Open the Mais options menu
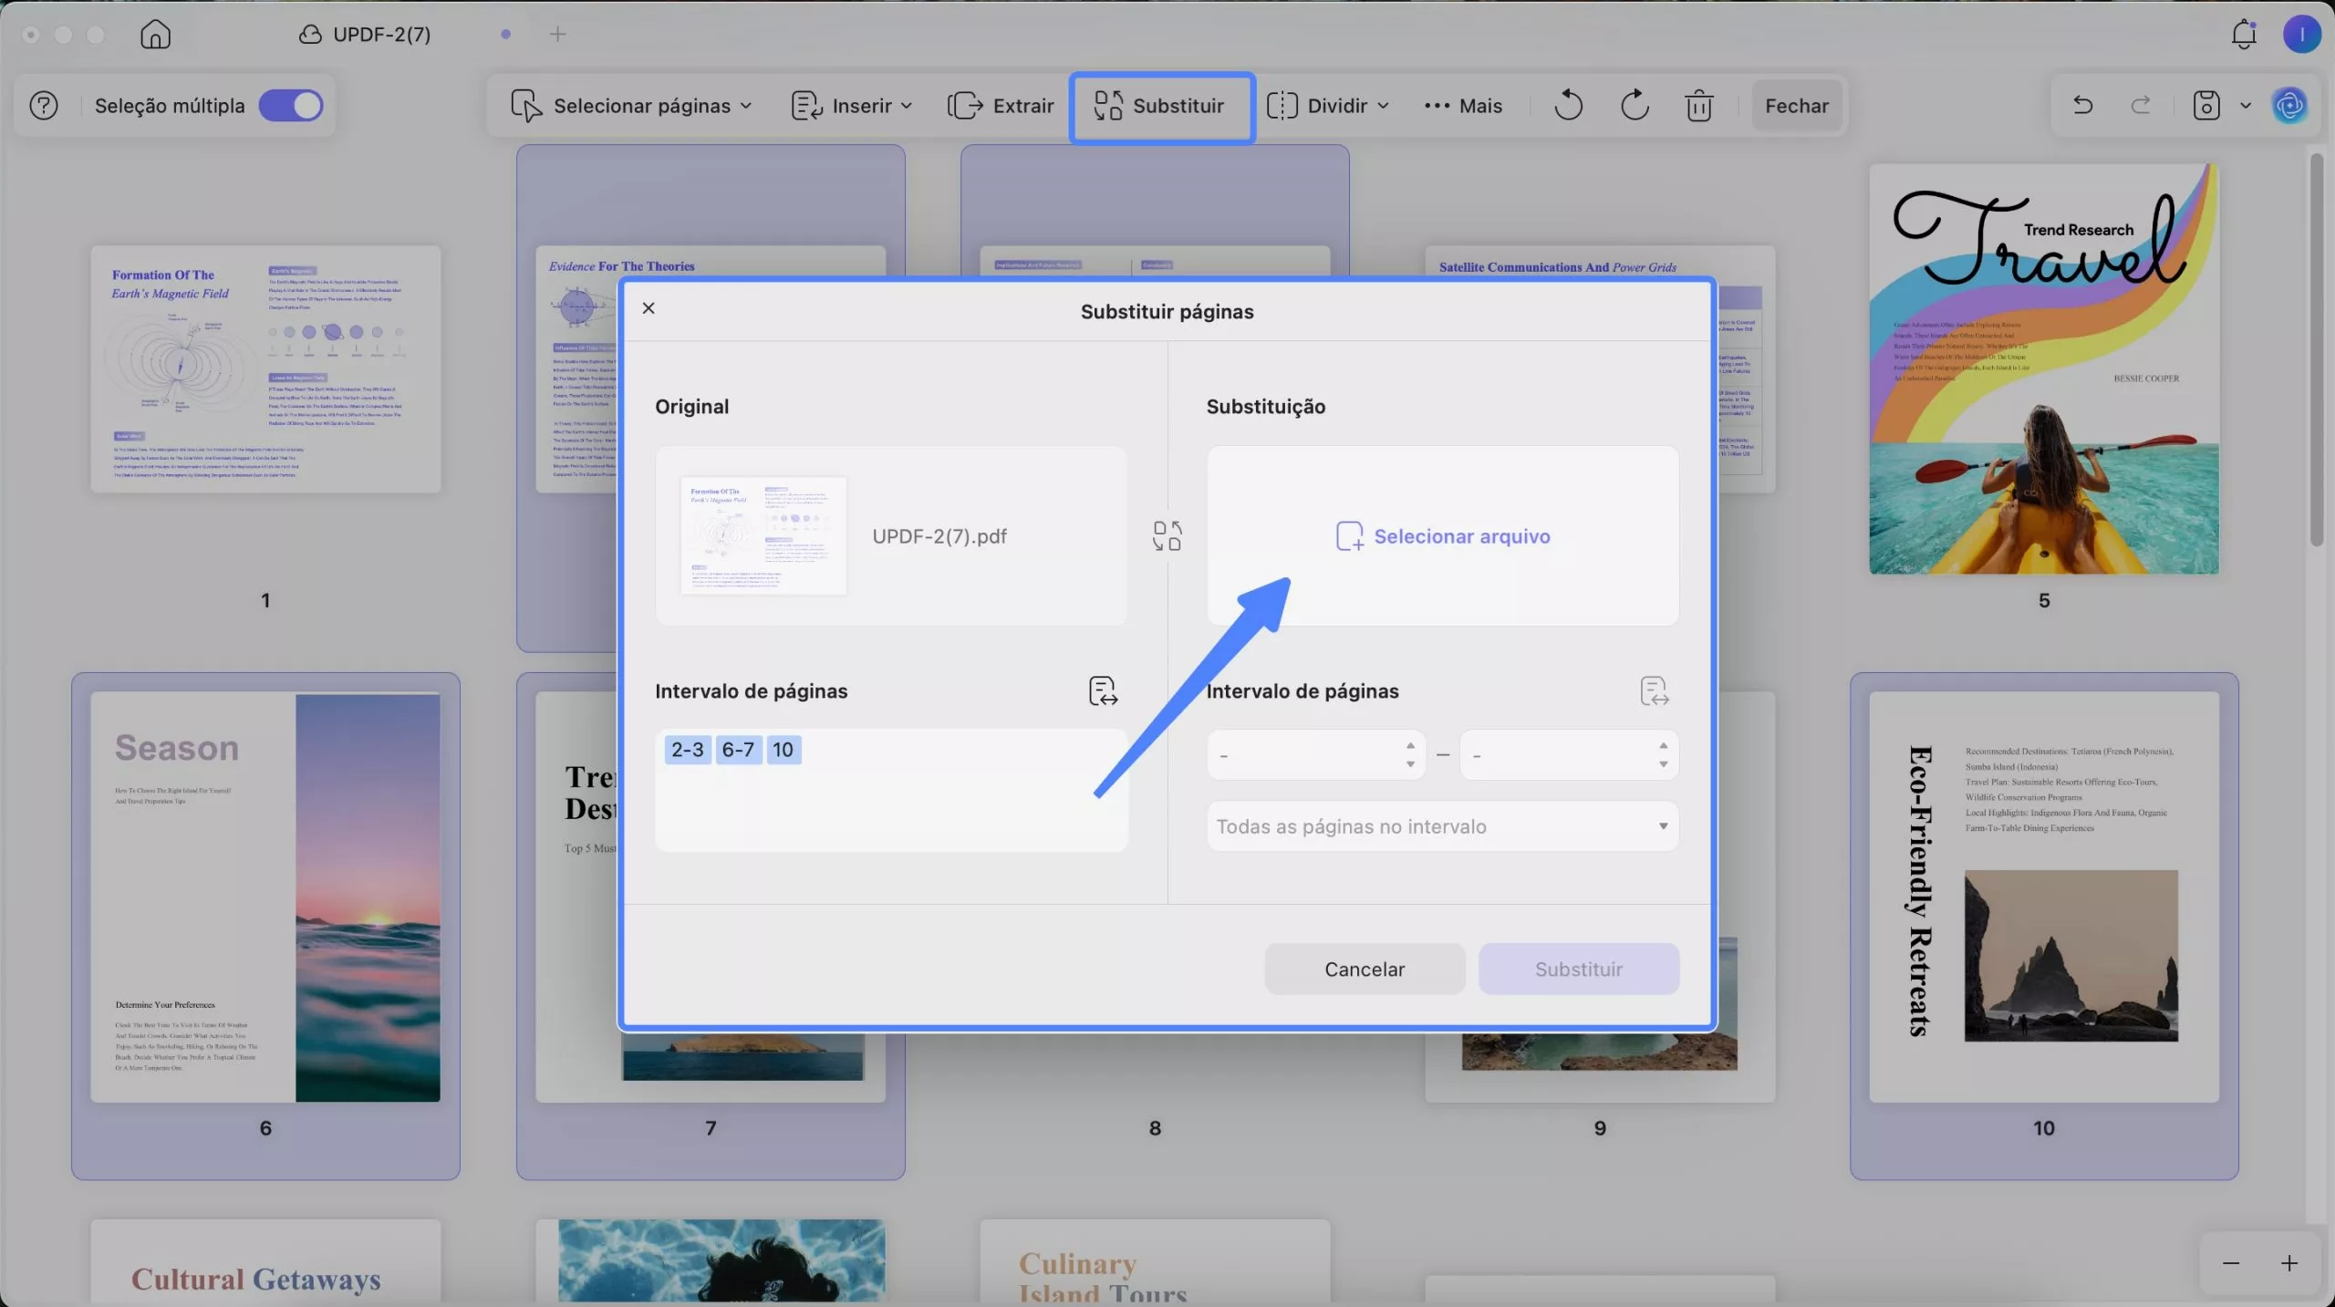The width and height of the screenshot is (2335, 1307). click(1462, 106)
